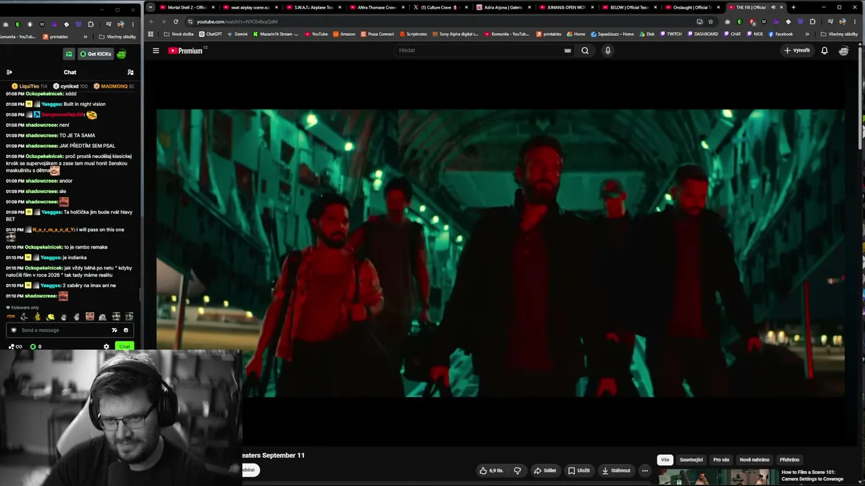Open the Amazon bookmark

(344, 34)
